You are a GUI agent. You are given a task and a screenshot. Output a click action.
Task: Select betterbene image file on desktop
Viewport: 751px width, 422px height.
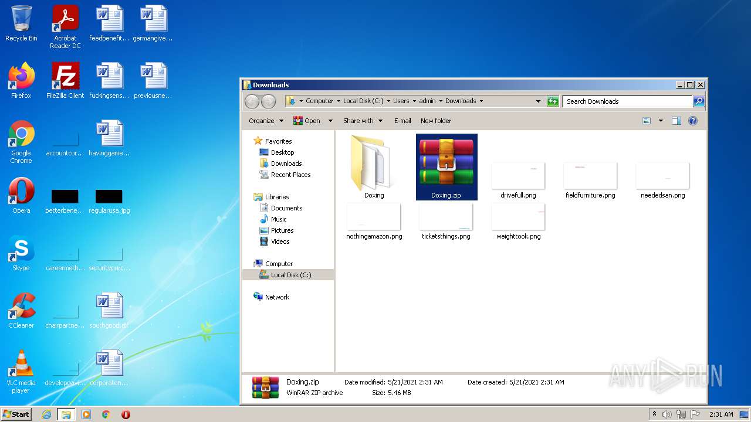click(x=65, y=201)
